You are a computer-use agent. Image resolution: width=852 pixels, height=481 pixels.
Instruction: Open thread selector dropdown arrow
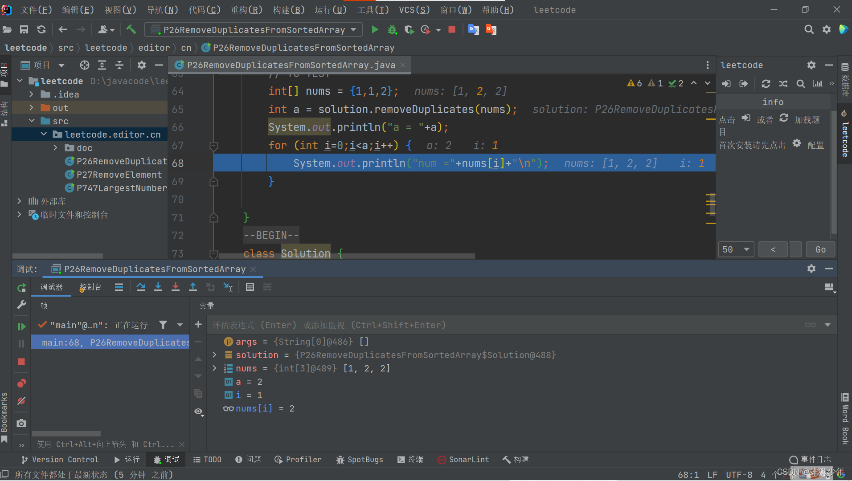pyautogui.click(x=180, y=325)
